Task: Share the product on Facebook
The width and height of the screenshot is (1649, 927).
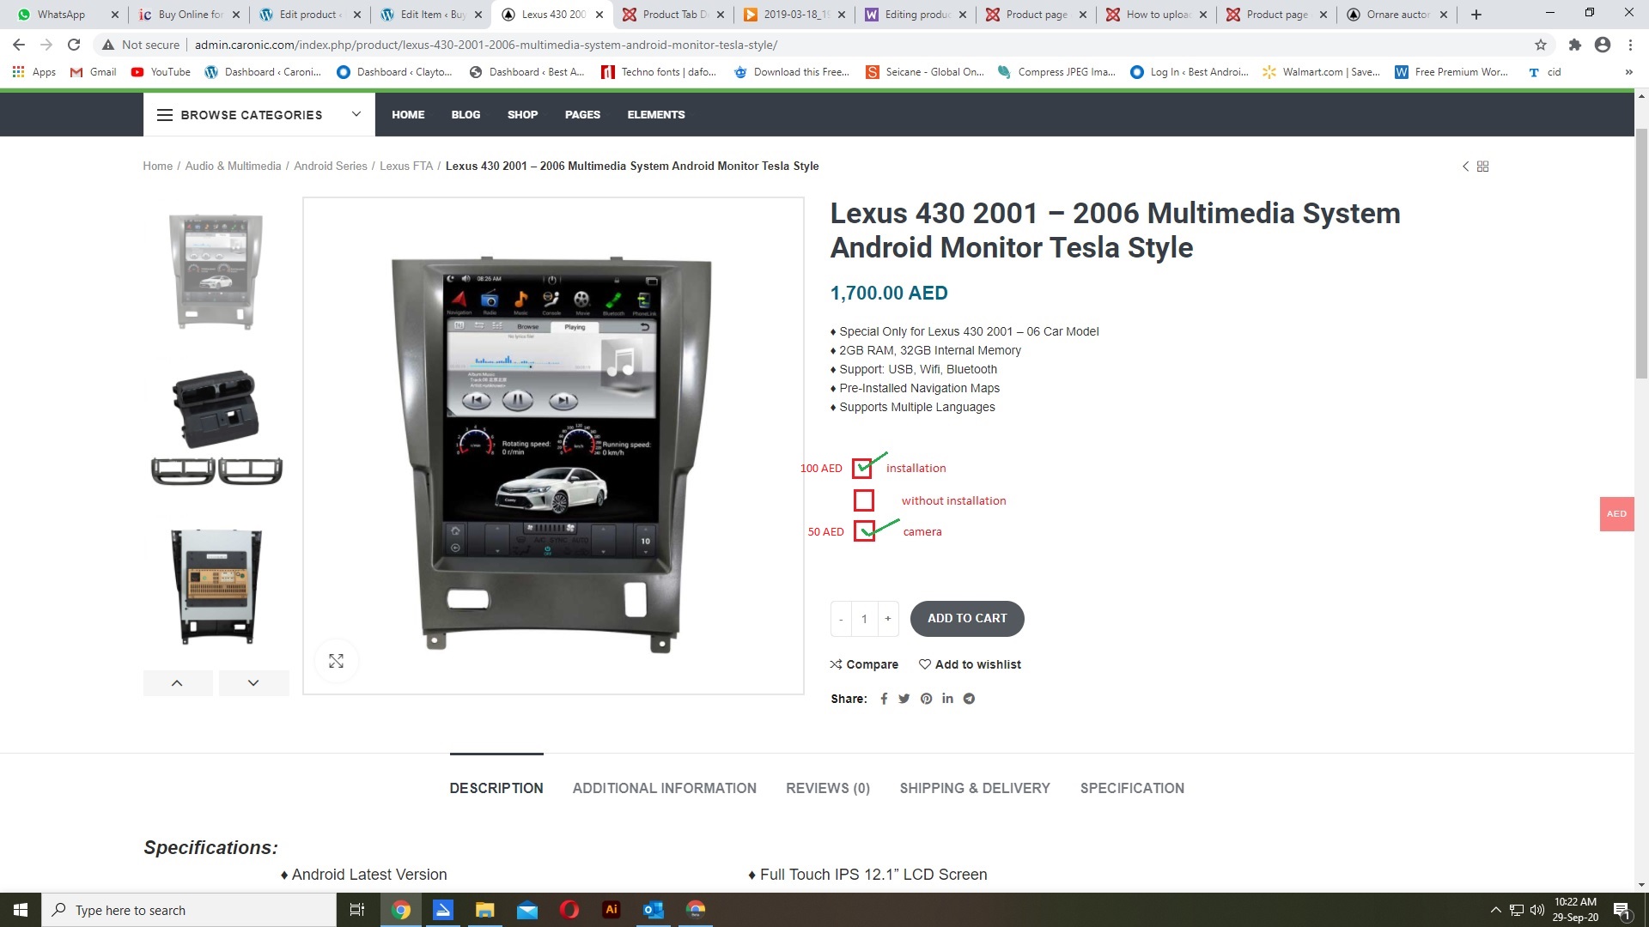Action: (884, 699)
